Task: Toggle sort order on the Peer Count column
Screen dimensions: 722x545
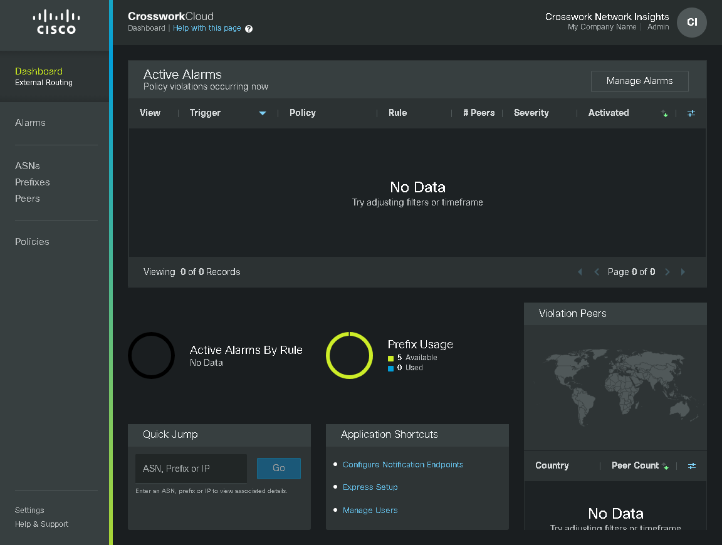Action: (x=666, y=466)
